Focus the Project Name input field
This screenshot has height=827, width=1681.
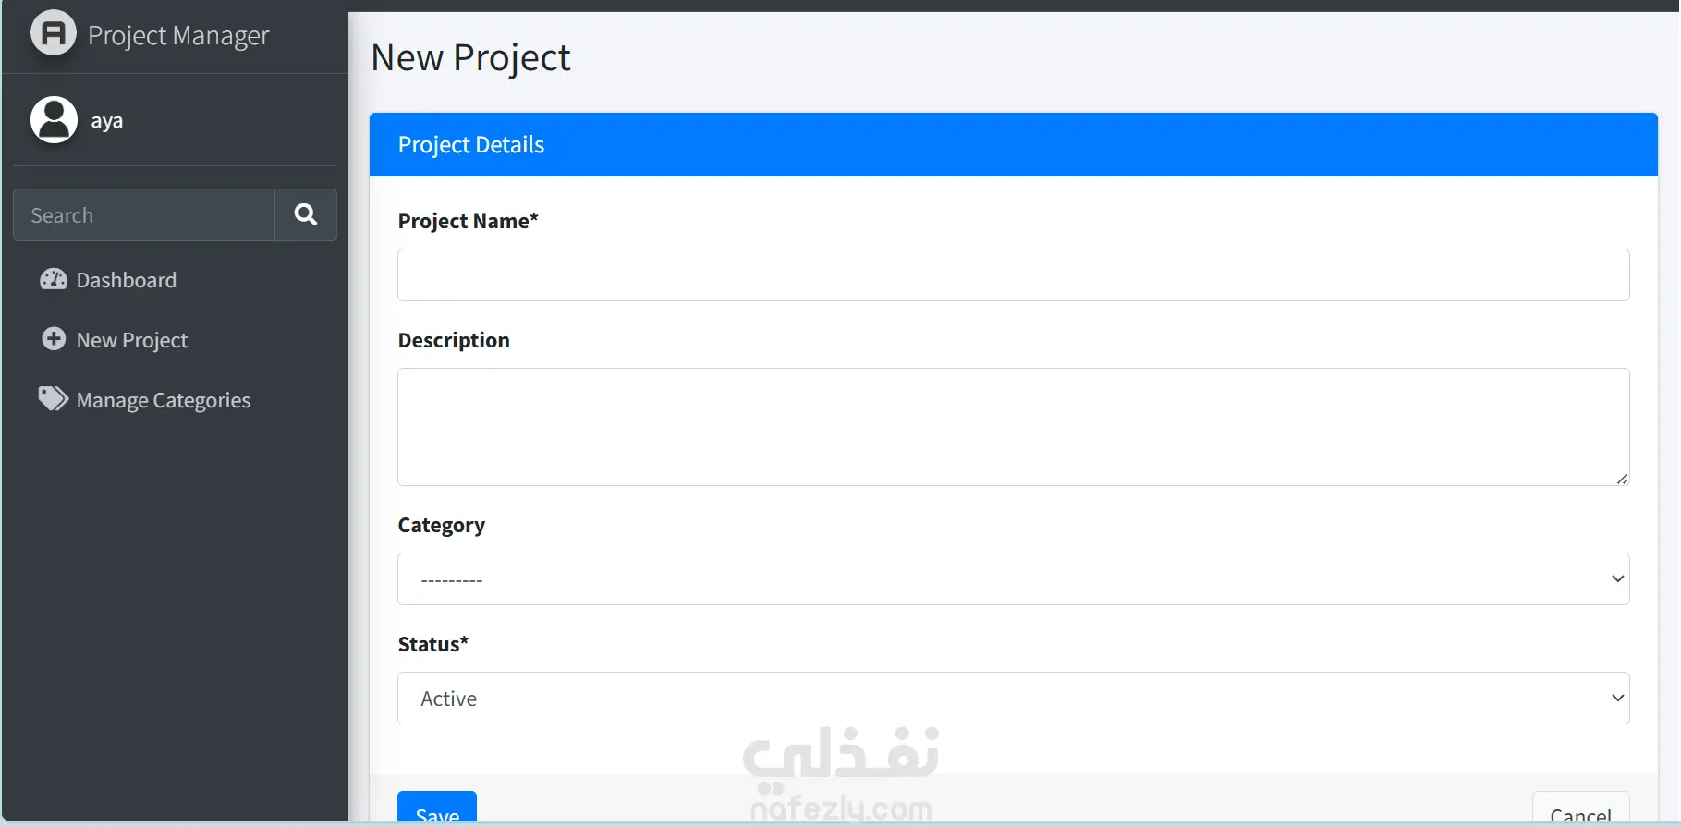1013,274
